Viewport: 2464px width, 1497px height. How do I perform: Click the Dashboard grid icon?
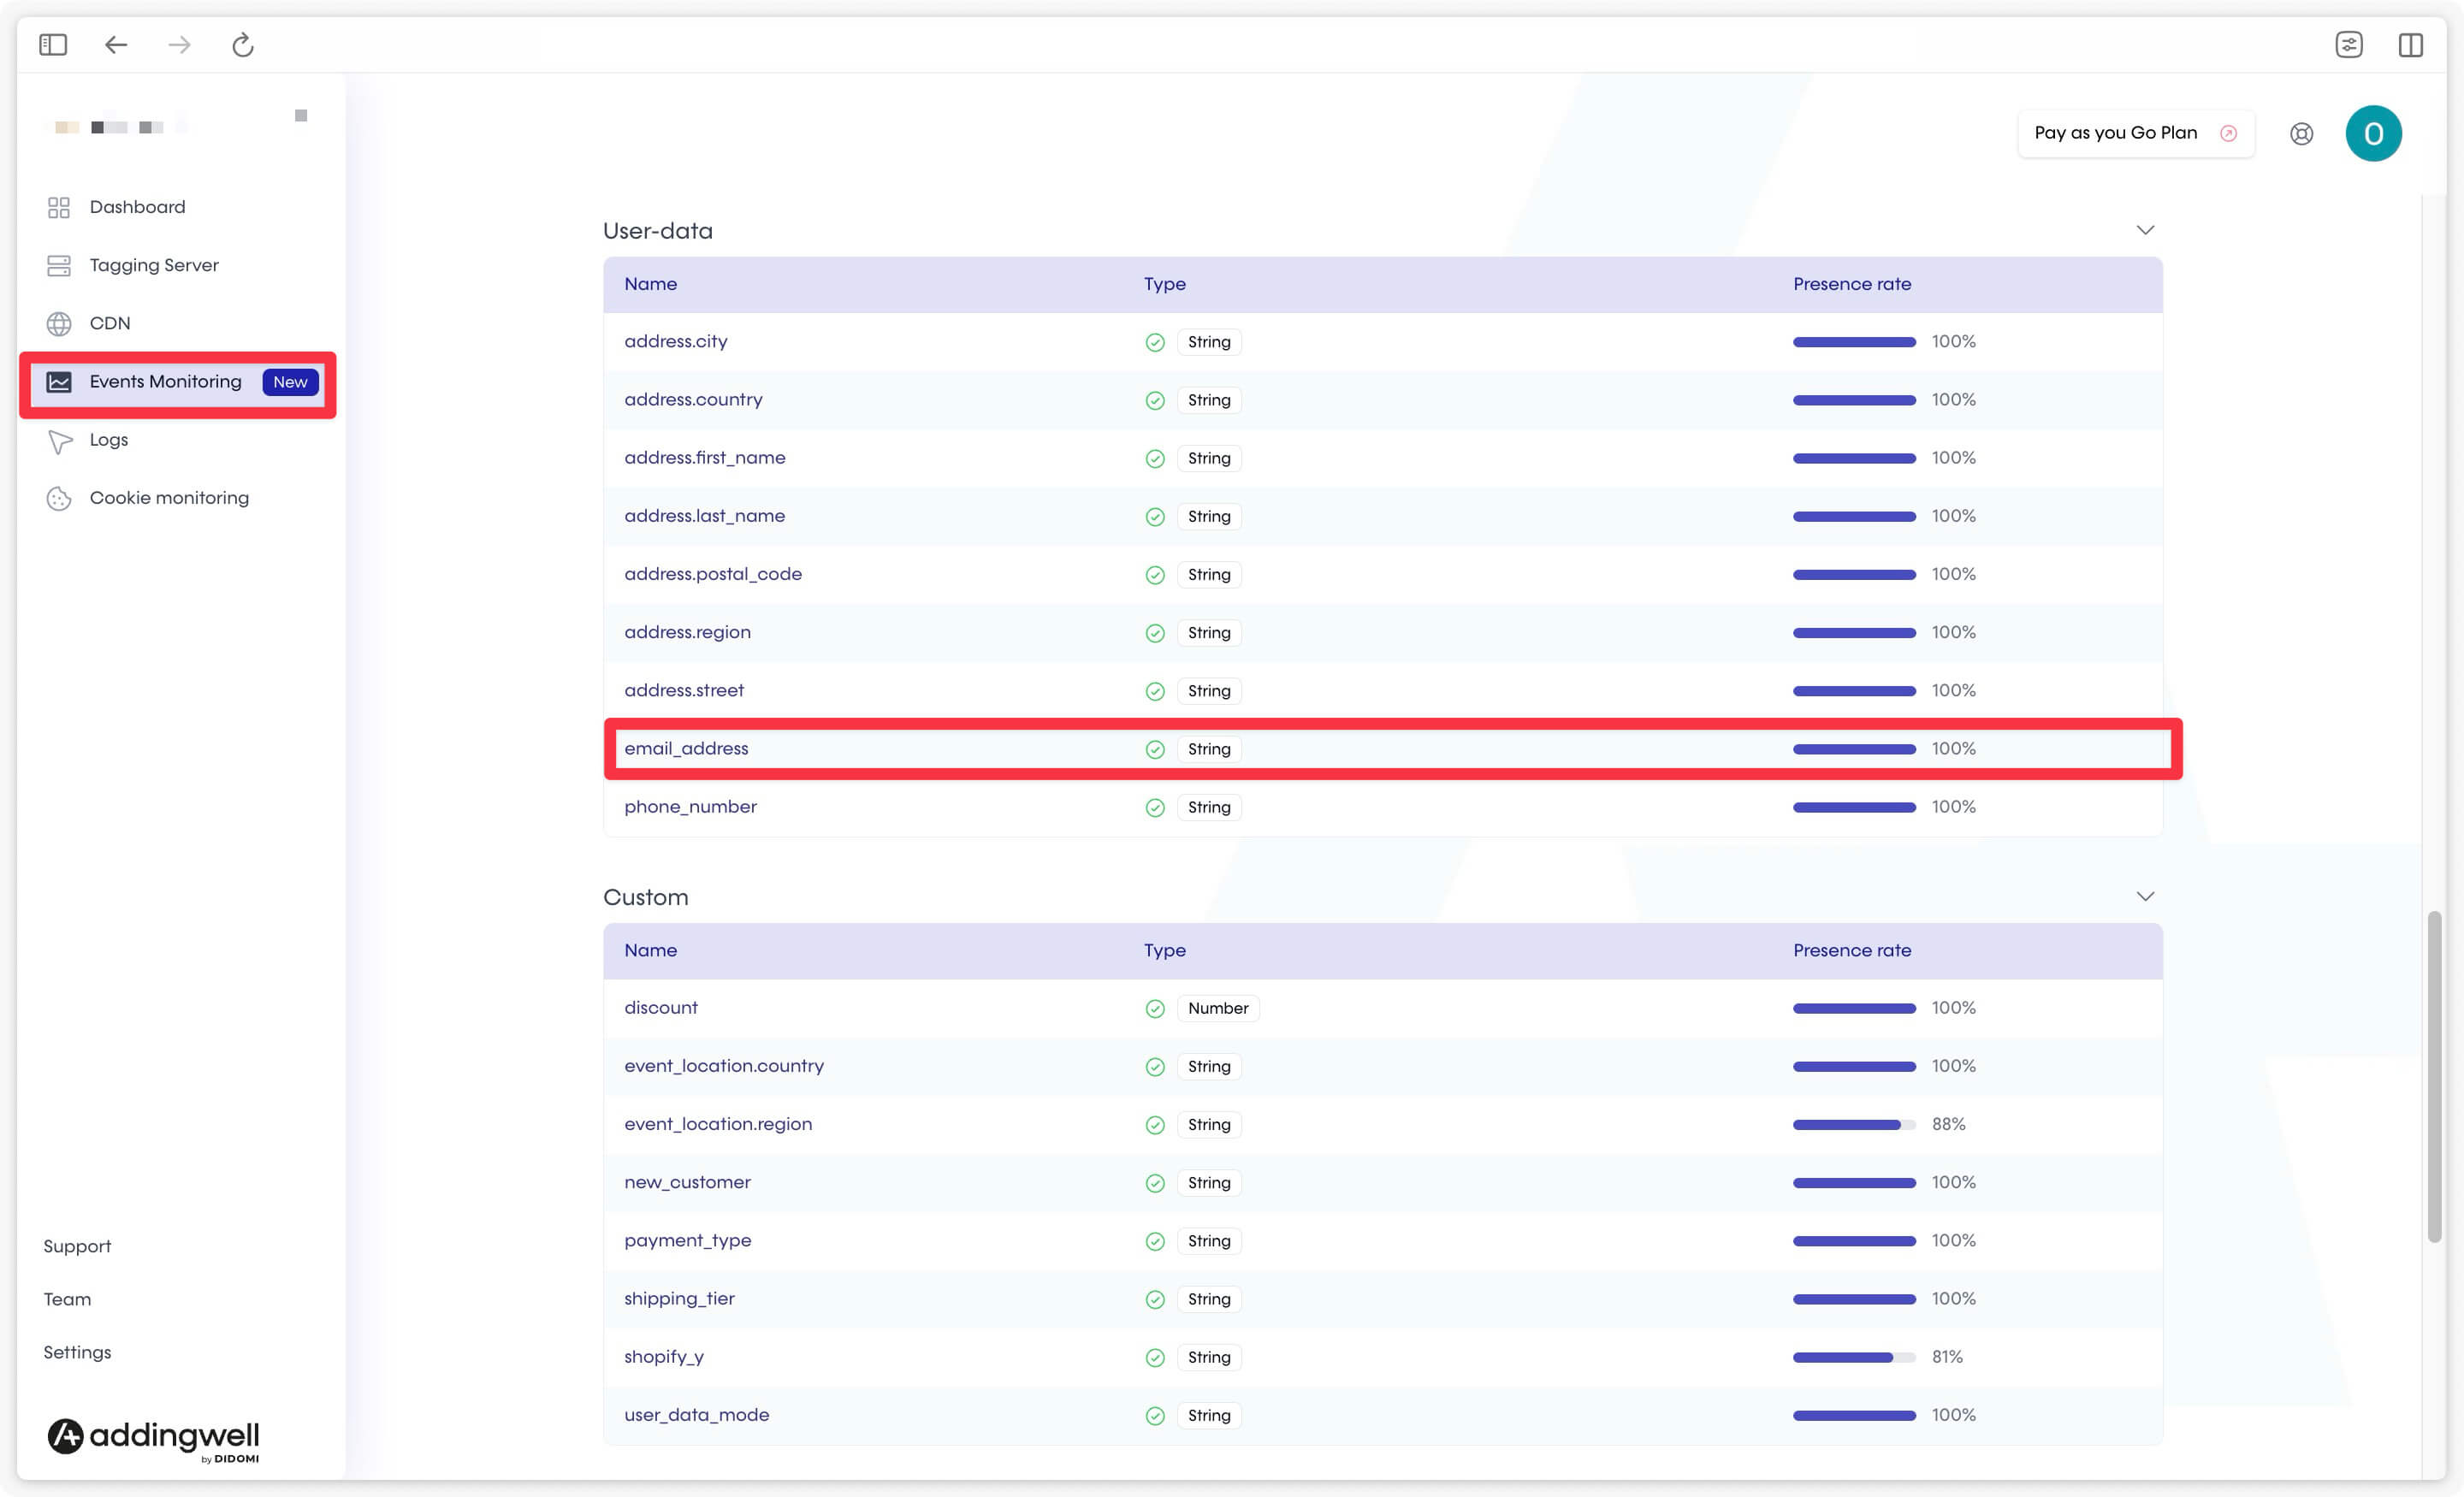coord(59,207)
